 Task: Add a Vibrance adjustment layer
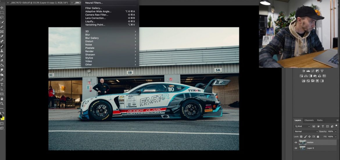322,71
